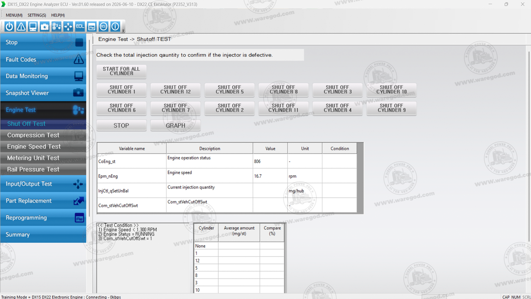The image size is (531, 299).
Task: Click the variable table's vertical scrollbar
Action: pos(360,178)
